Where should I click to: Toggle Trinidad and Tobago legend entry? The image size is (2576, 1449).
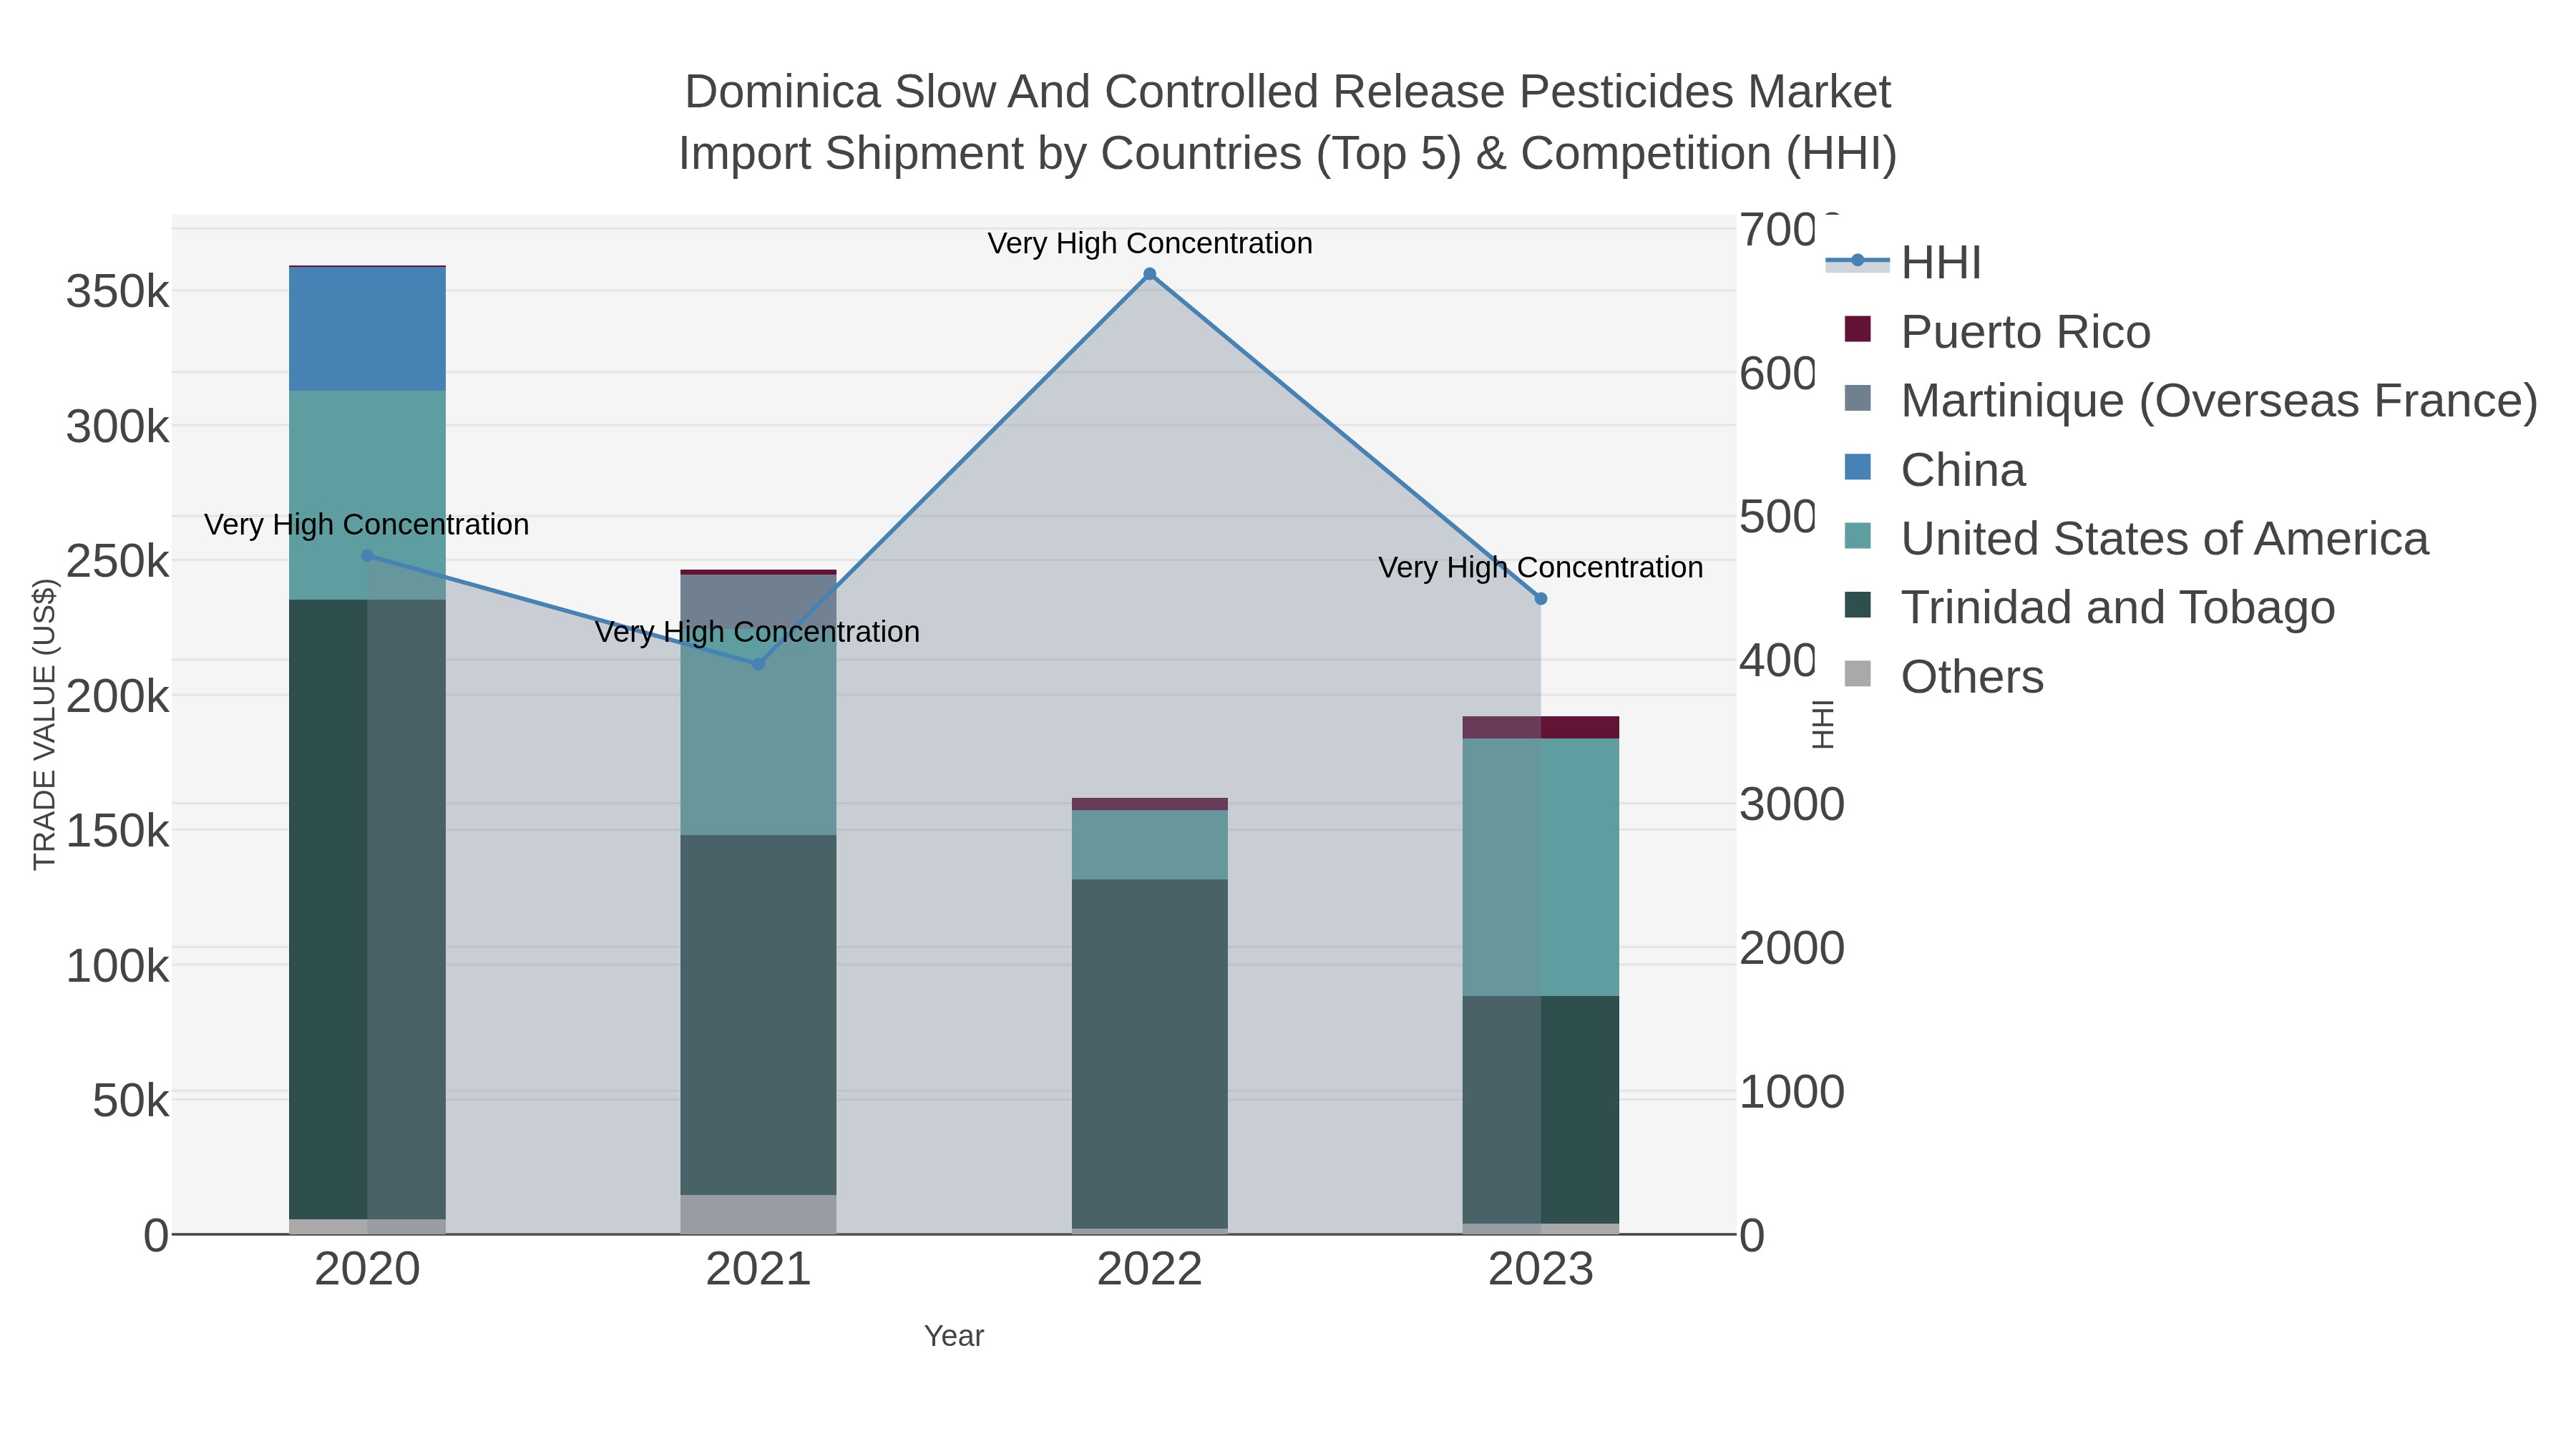pos(2089,607)
